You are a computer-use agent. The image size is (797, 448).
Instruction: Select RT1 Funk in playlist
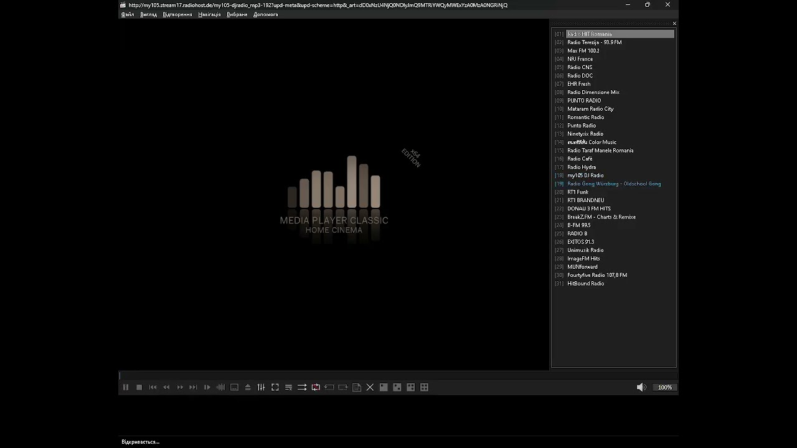point(614,192)
